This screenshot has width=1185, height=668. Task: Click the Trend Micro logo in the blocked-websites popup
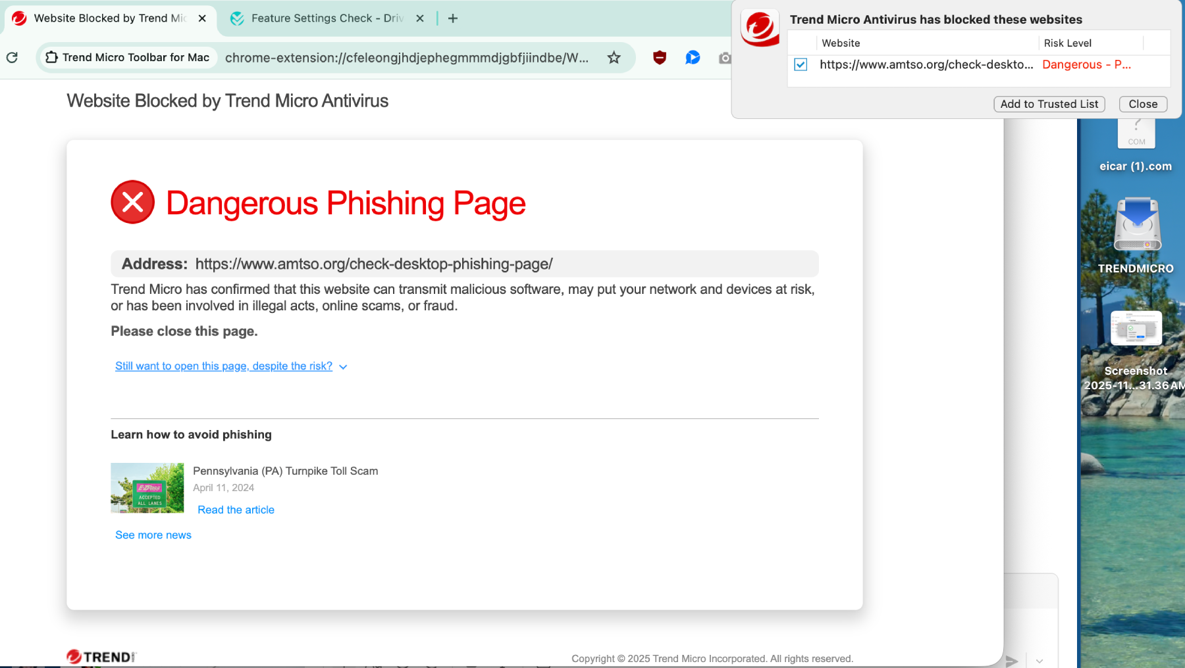coord(760,28)
